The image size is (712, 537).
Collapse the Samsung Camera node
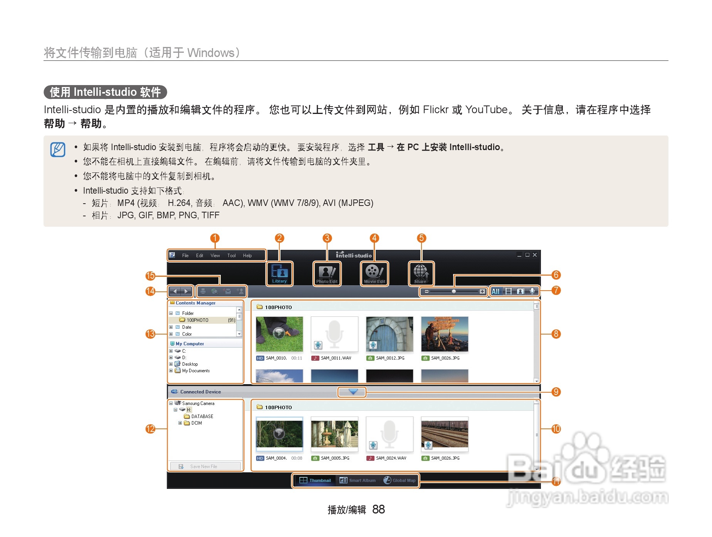pos(171,403)
